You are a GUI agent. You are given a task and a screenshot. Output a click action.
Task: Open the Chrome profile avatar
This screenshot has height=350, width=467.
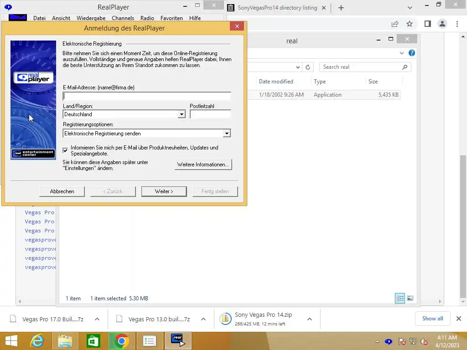coord(442,24)
